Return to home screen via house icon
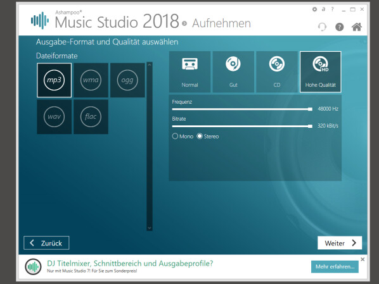This screenshot has width=379, height=284. coord(357,27)
